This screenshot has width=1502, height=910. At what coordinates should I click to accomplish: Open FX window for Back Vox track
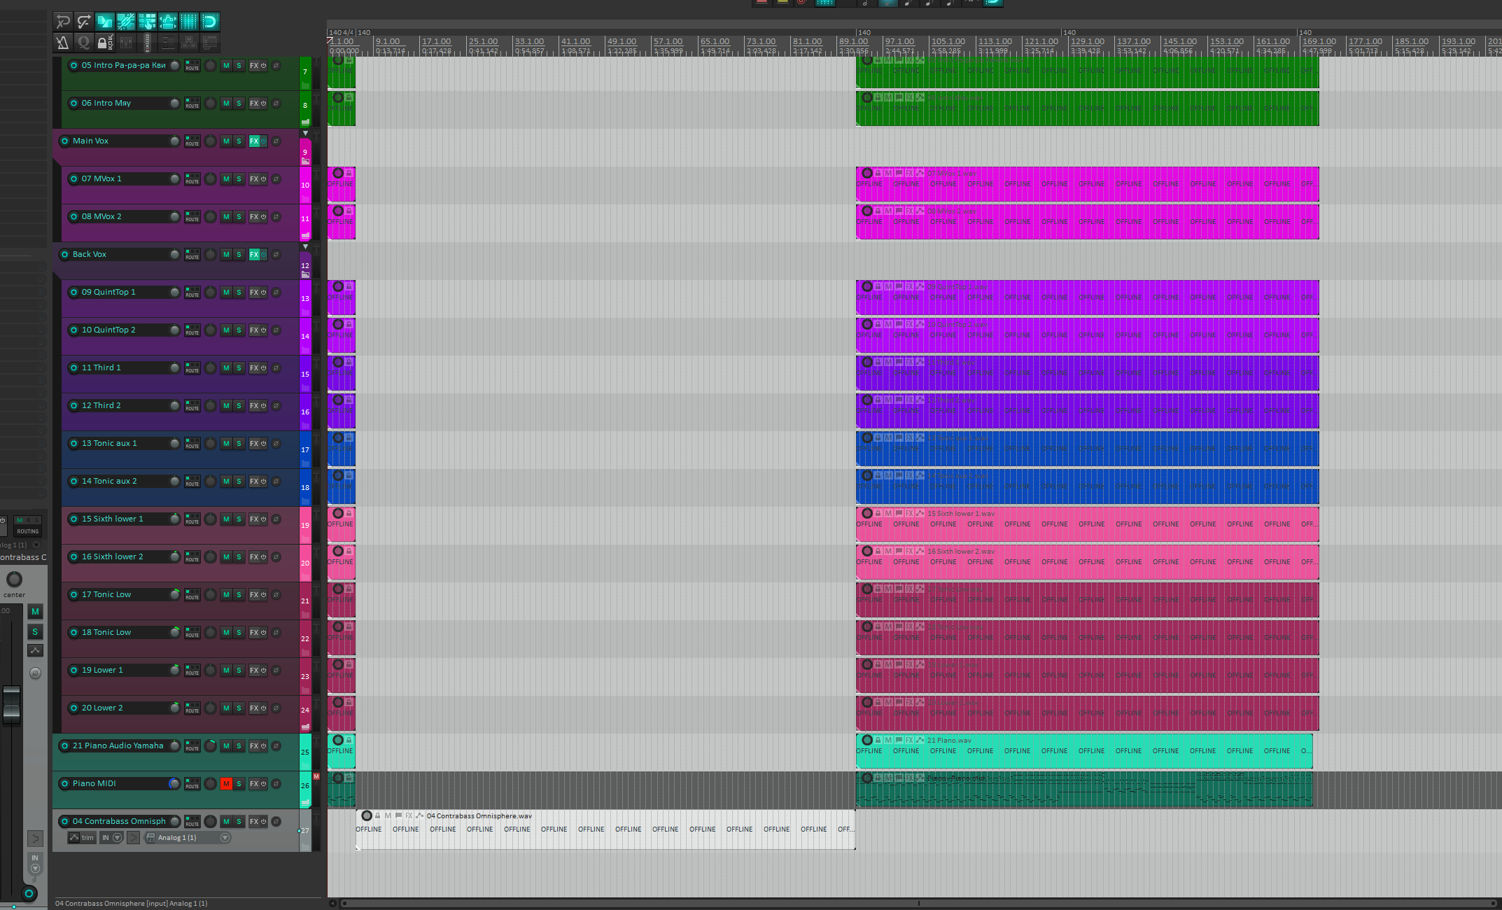[254, 255]
